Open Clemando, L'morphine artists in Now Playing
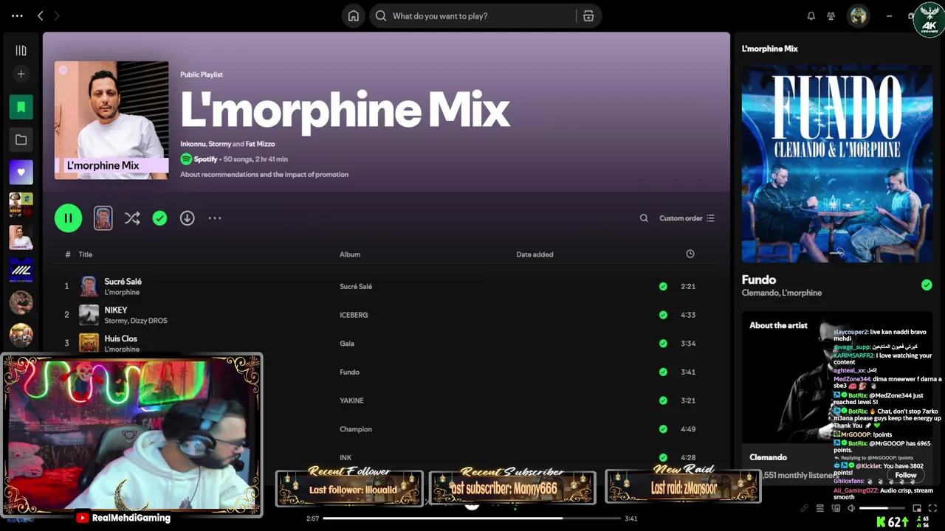The width and height of the screenshot is (945, 531). 782,293
